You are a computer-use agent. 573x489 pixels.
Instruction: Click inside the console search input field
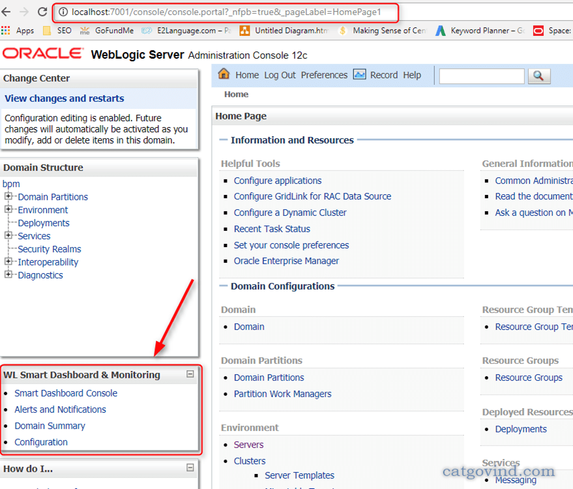click(481, 76)
